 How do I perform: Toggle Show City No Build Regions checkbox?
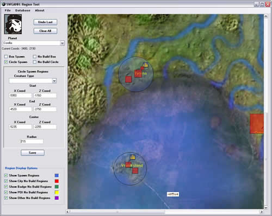[6, 181]
